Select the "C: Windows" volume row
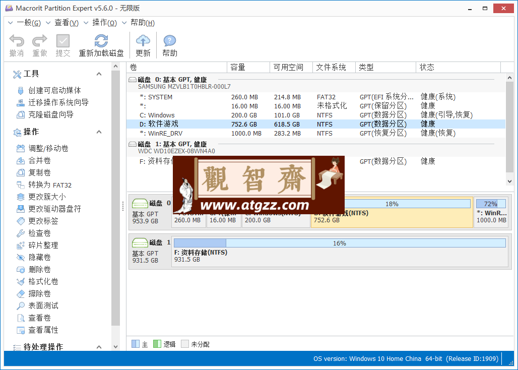Screen dimensions: 518x370 point(316,115)
